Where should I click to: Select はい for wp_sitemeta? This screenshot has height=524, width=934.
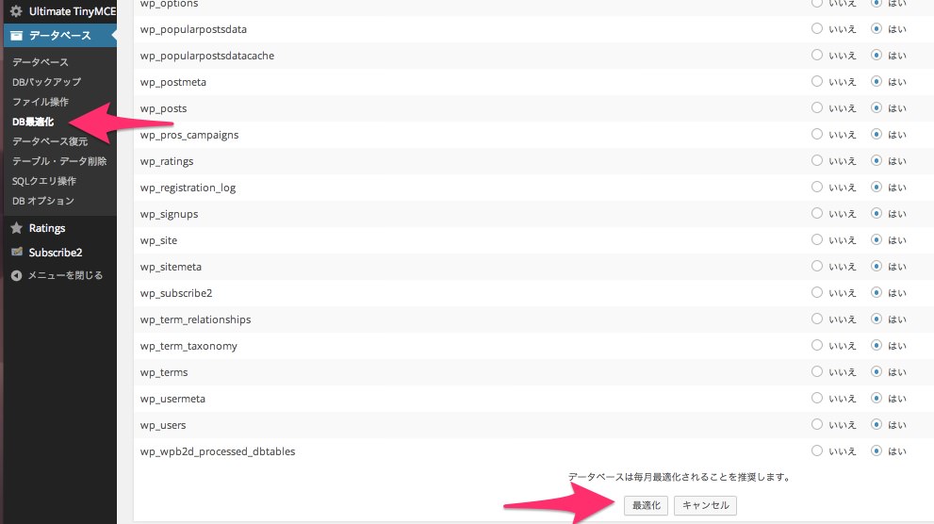tap(877, 266)
